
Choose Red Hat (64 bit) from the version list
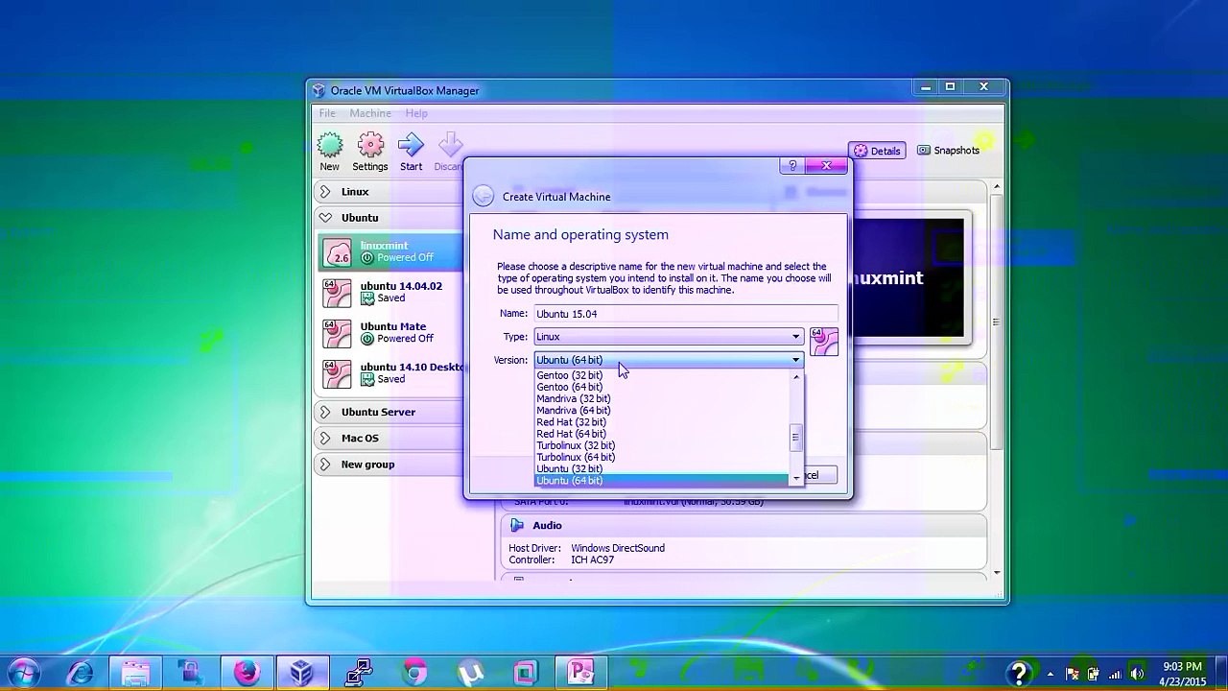[661, 434]
